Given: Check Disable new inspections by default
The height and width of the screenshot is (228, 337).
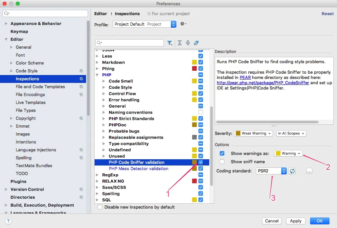Looking at the screenshot, I should 100,207.
